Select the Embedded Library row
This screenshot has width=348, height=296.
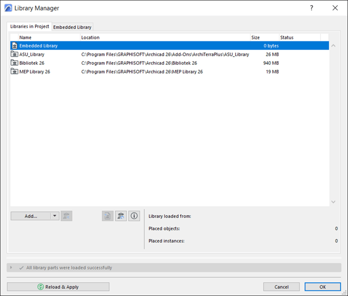pos(169,45)
